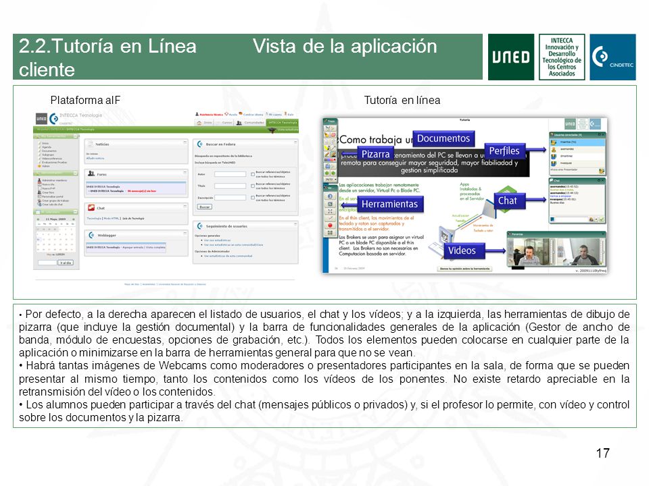Open the Comunidades tab
The image size is (649, 486).
pos(250,123)
